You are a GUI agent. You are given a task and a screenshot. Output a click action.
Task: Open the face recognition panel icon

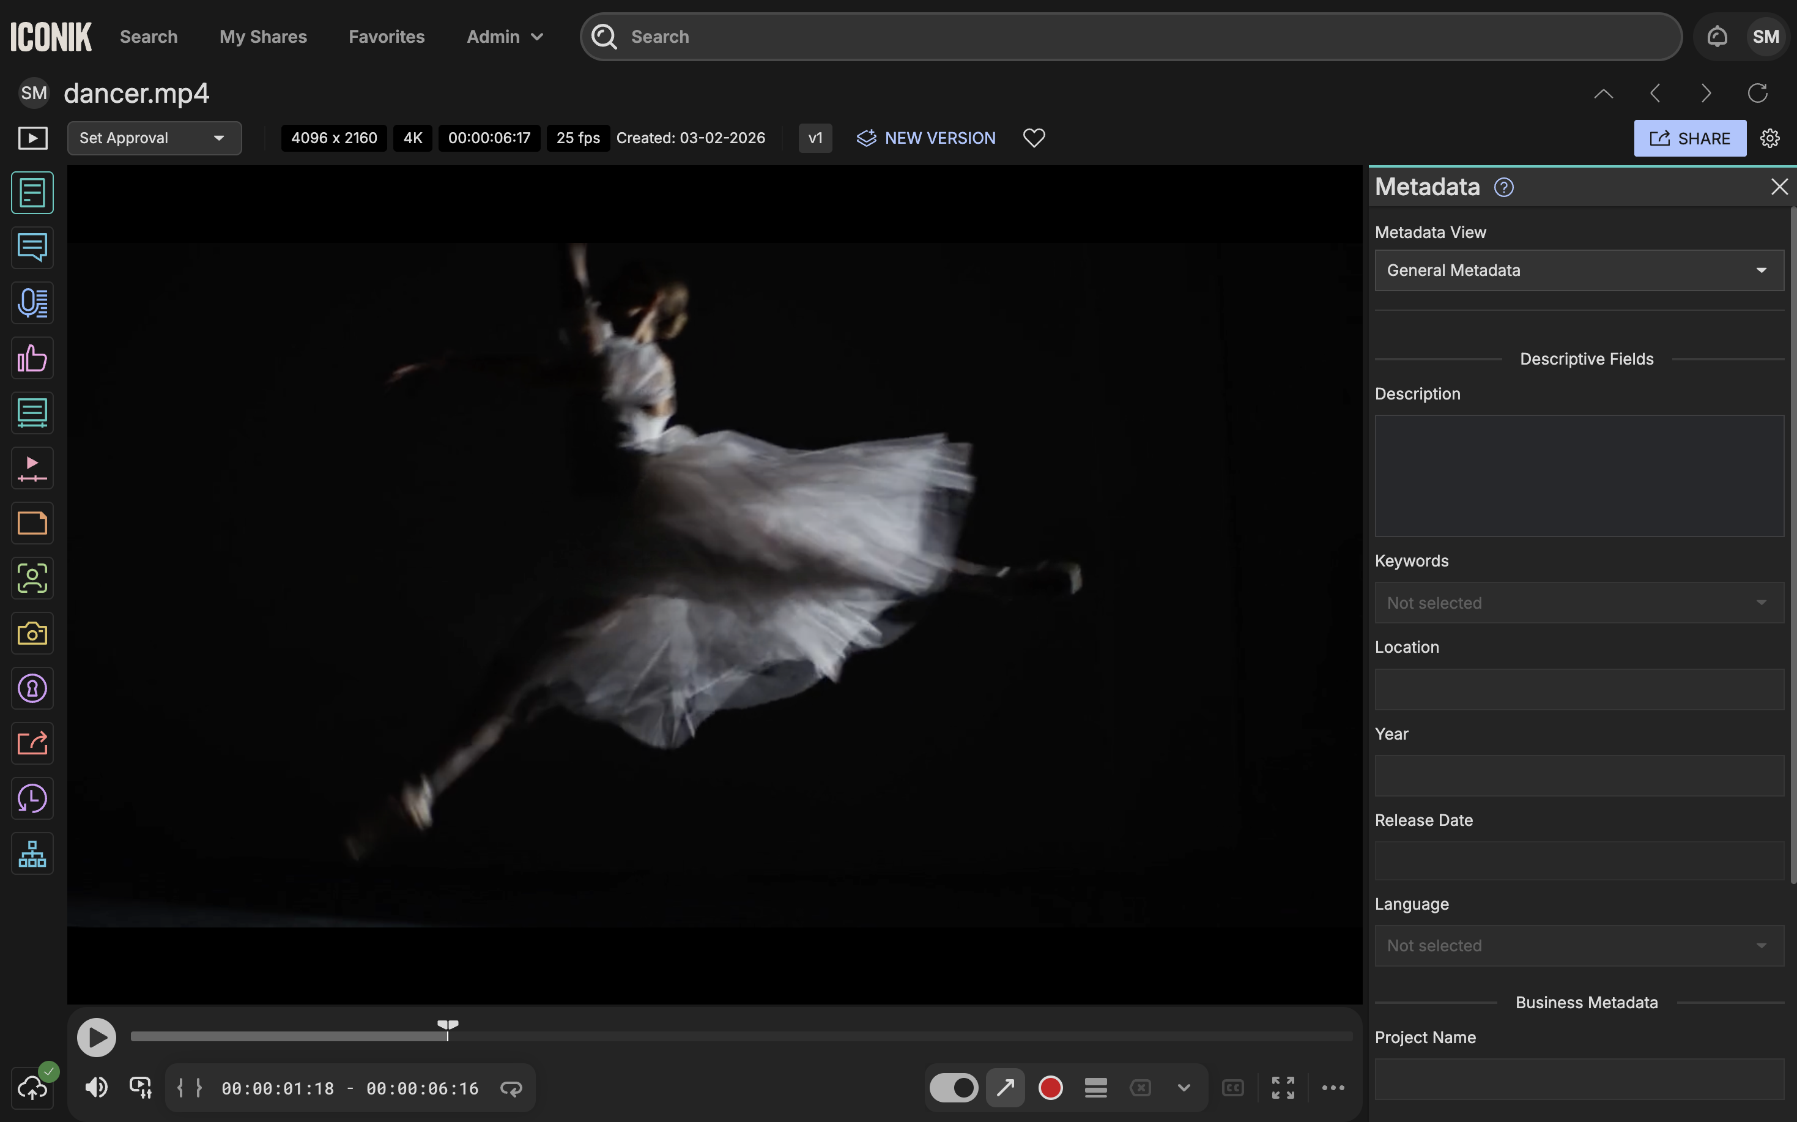(32, 578)
